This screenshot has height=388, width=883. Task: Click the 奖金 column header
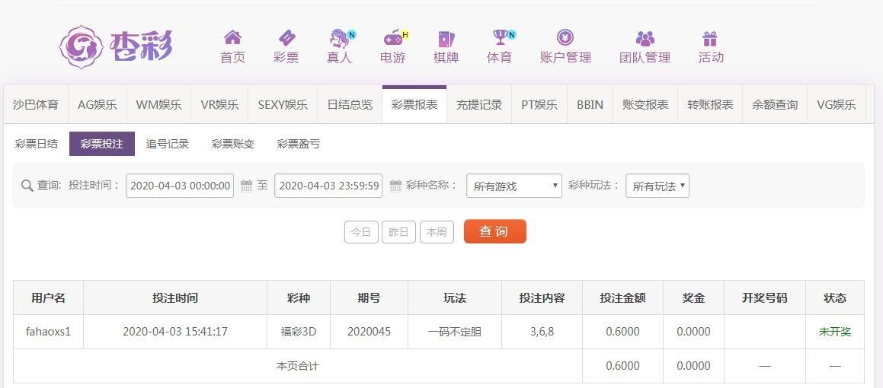click(x=694, y=298)
